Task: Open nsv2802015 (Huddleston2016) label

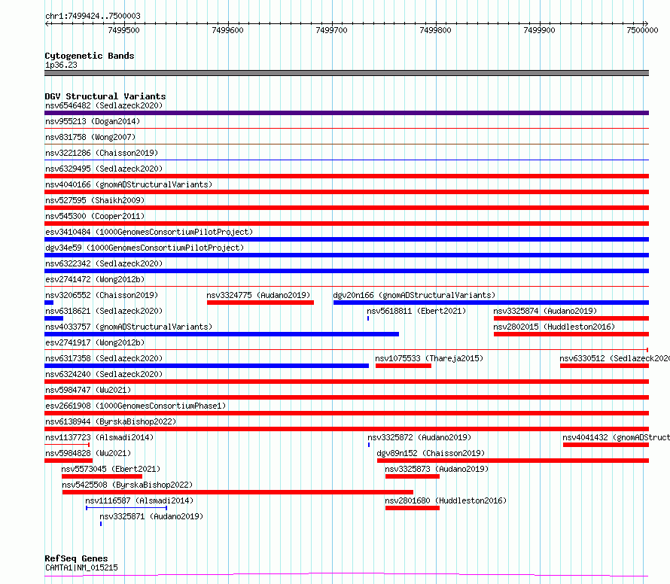Action: click(554, 327)
